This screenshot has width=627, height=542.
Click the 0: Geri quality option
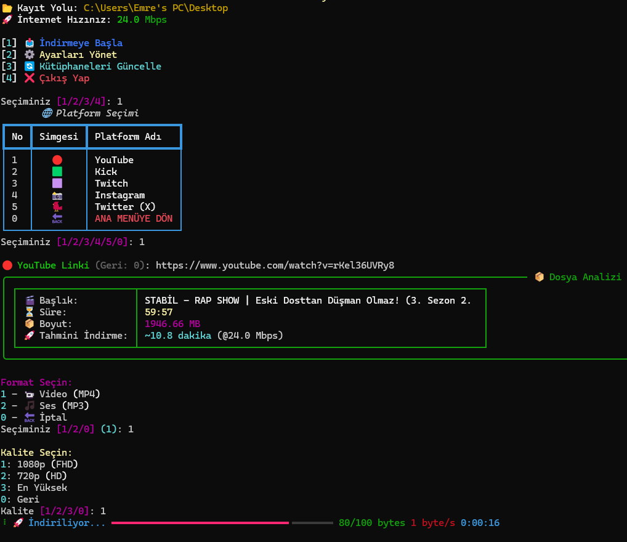(x=20, y=500)
